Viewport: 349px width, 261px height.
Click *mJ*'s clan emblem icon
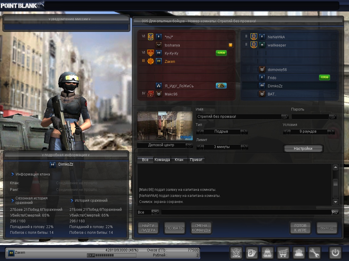[151, 37]
